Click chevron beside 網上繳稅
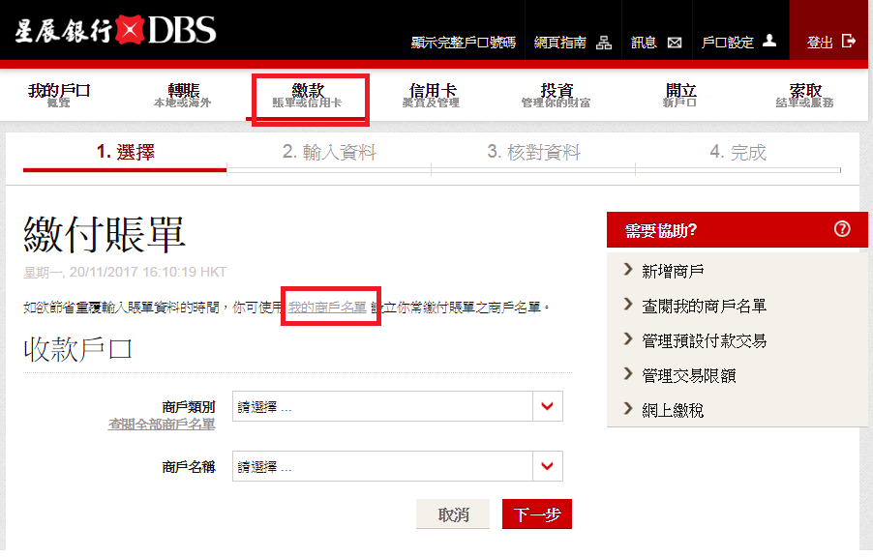This screenshot has width=873, height=557. tap(628, 410)
